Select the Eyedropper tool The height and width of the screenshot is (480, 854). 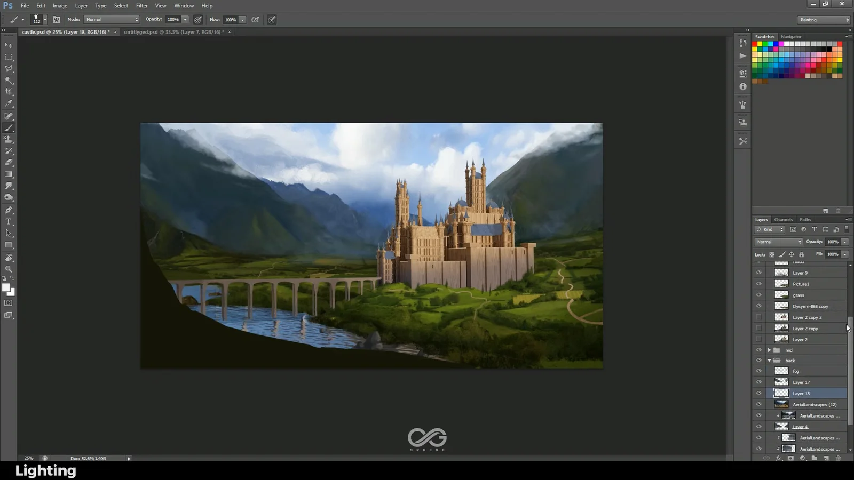click(9, 104)
